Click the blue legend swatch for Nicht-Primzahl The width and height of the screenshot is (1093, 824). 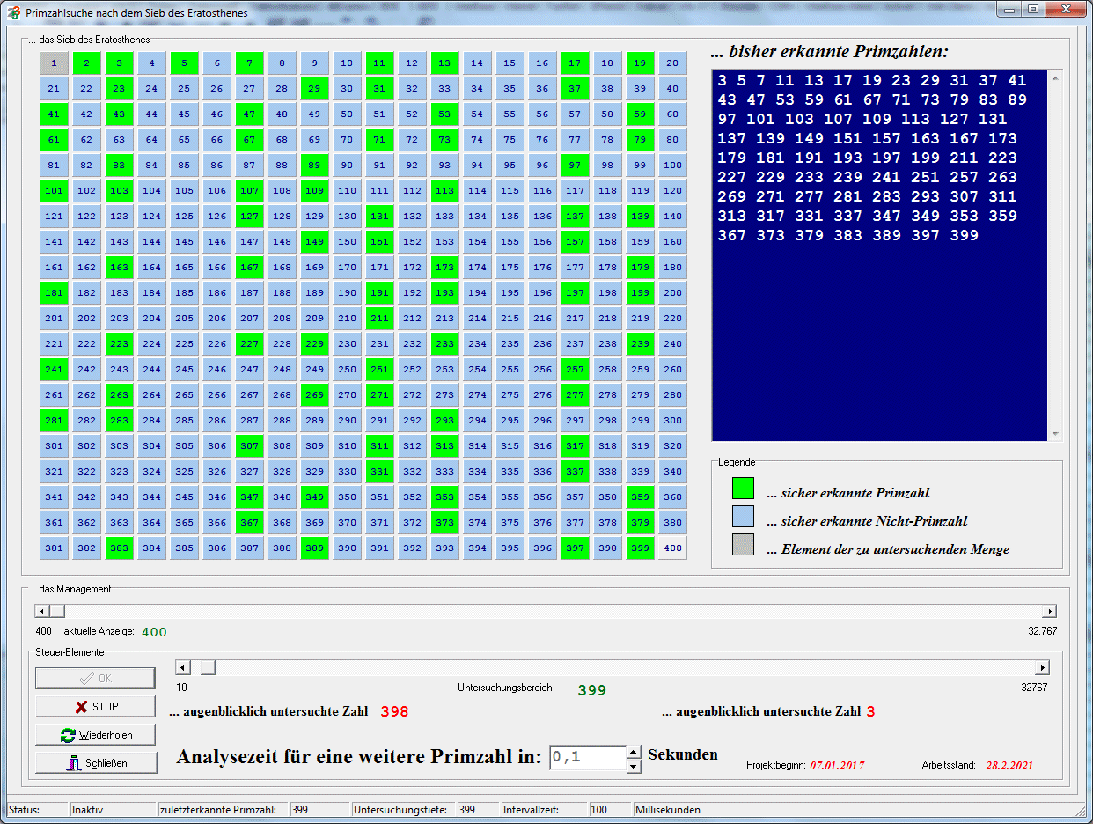point(744,517)
